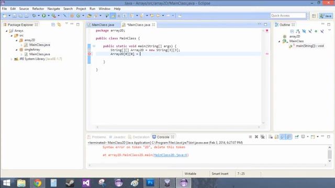Collapse All in Package Explorer
Viewport: 335px width, 188px height.
(x=53, y=25)
